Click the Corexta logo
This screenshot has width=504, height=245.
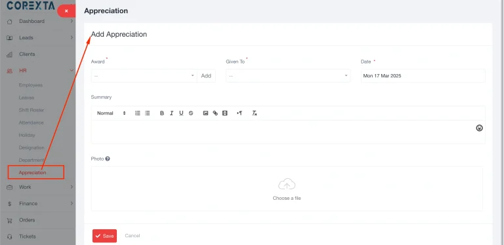(x=31, y=5)
